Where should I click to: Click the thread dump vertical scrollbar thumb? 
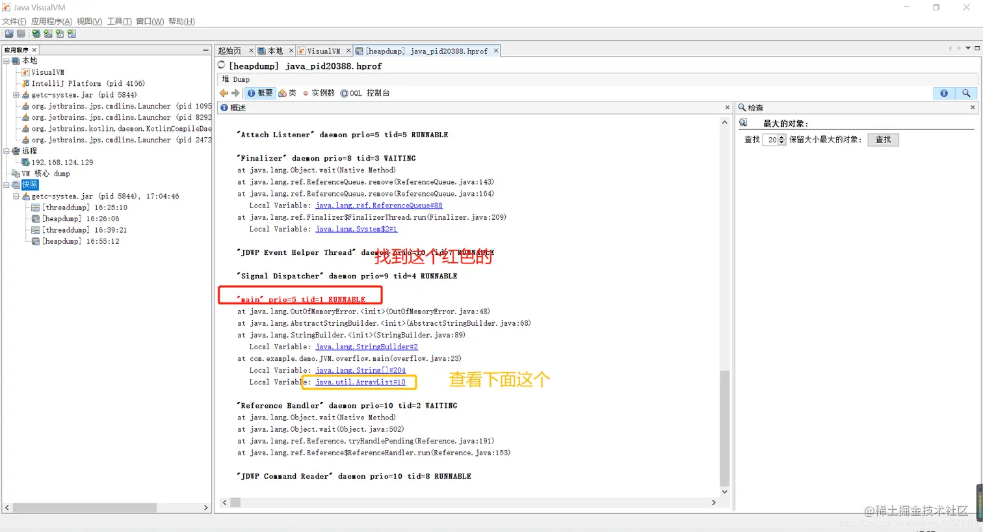tap(725, 428)
